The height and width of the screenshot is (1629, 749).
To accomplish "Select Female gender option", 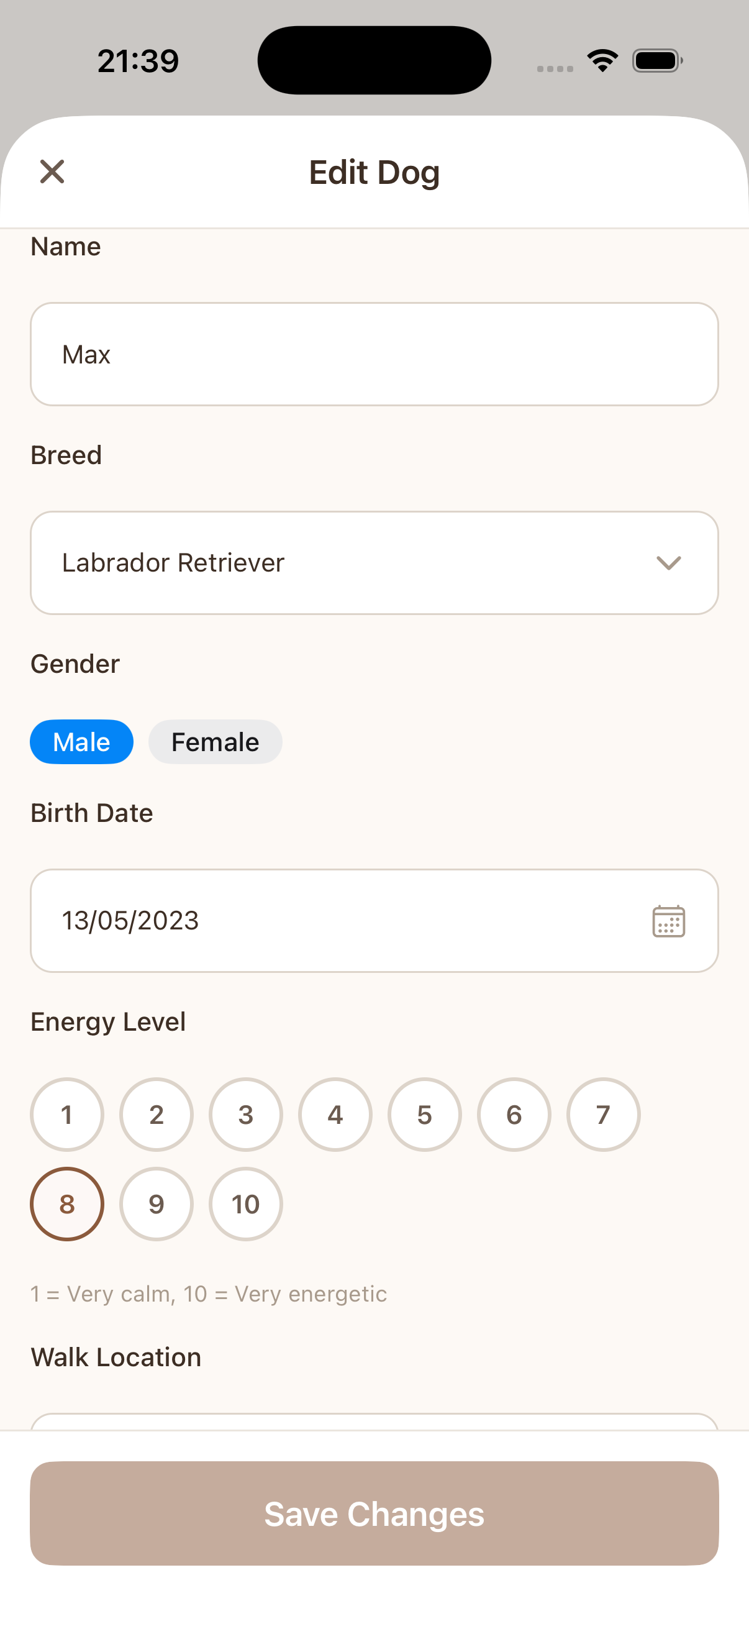I will click(215, 742).
